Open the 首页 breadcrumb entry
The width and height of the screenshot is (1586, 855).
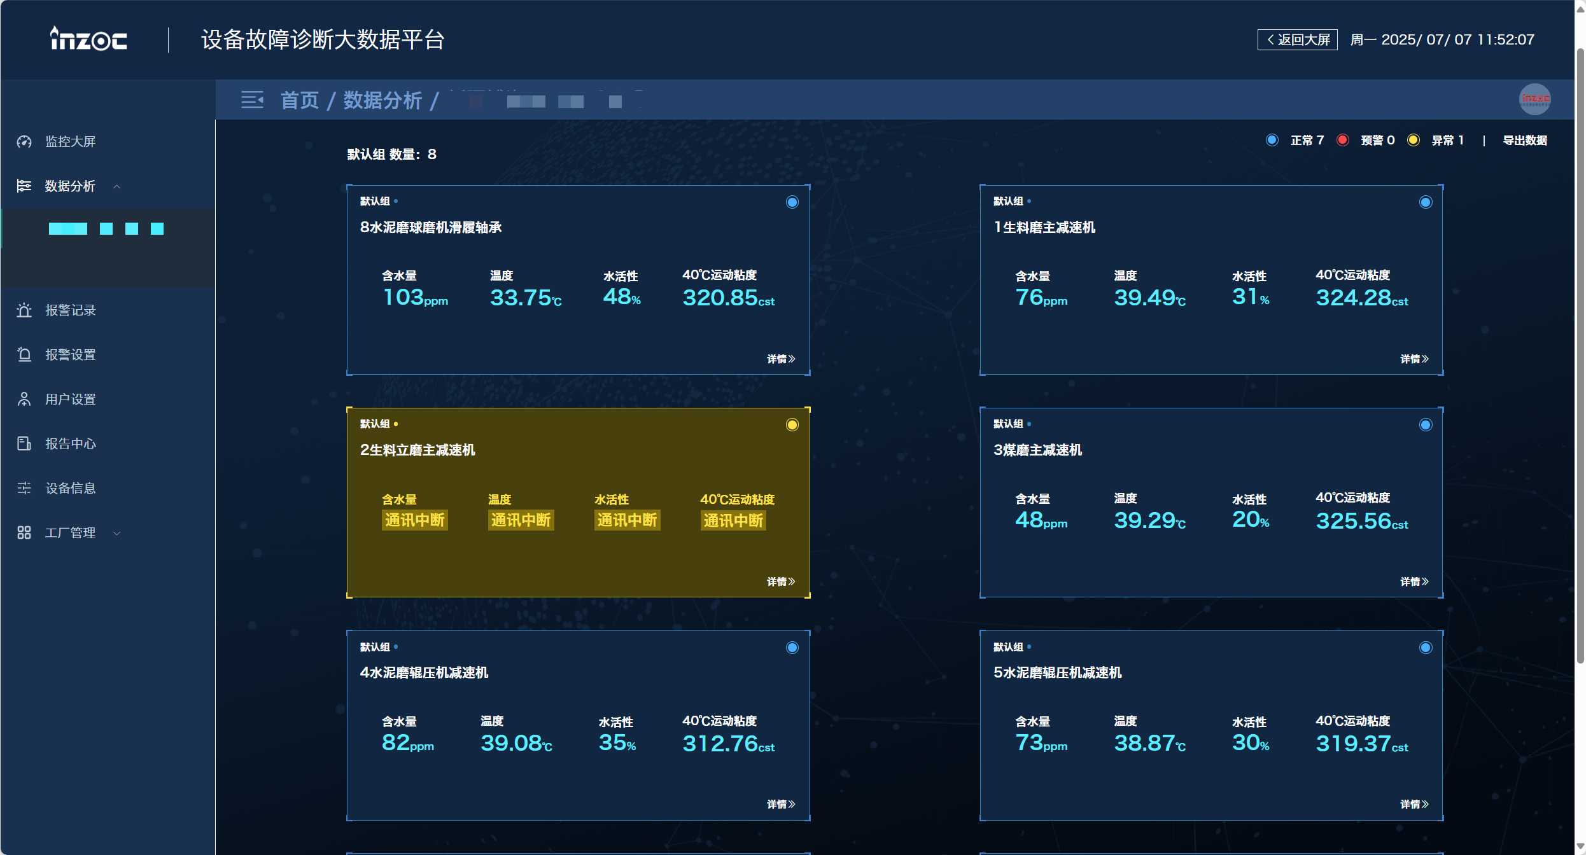click(299, 100)
